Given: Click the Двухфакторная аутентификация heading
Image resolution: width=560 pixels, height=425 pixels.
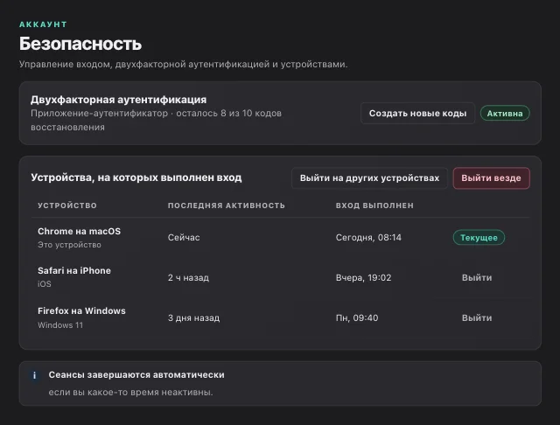Looking at the screenshot, I should pos(119,100).
